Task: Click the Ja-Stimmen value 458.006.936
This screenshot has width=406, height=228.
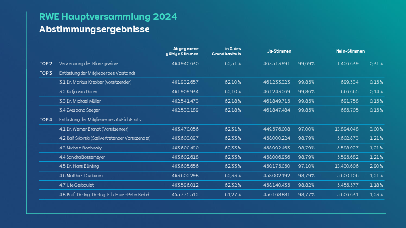Action: [277, 157]
